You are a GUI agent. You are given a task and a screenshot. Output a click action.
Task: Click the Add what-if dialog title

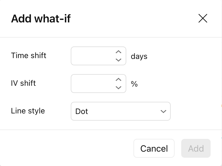coord(41,19)
